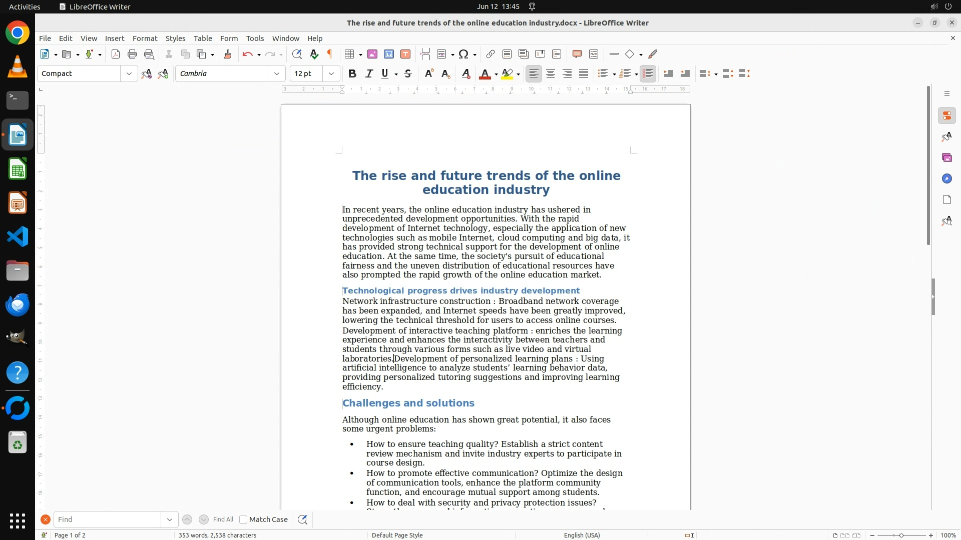Toggle unordered bullet list
Viewport: 961px width, 540px height.
[603, 73]
